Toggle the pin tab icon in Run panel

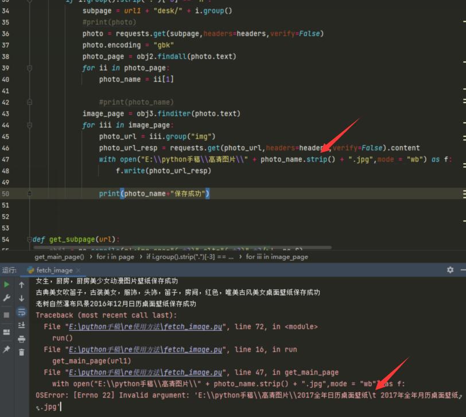[x=7, y=349]
